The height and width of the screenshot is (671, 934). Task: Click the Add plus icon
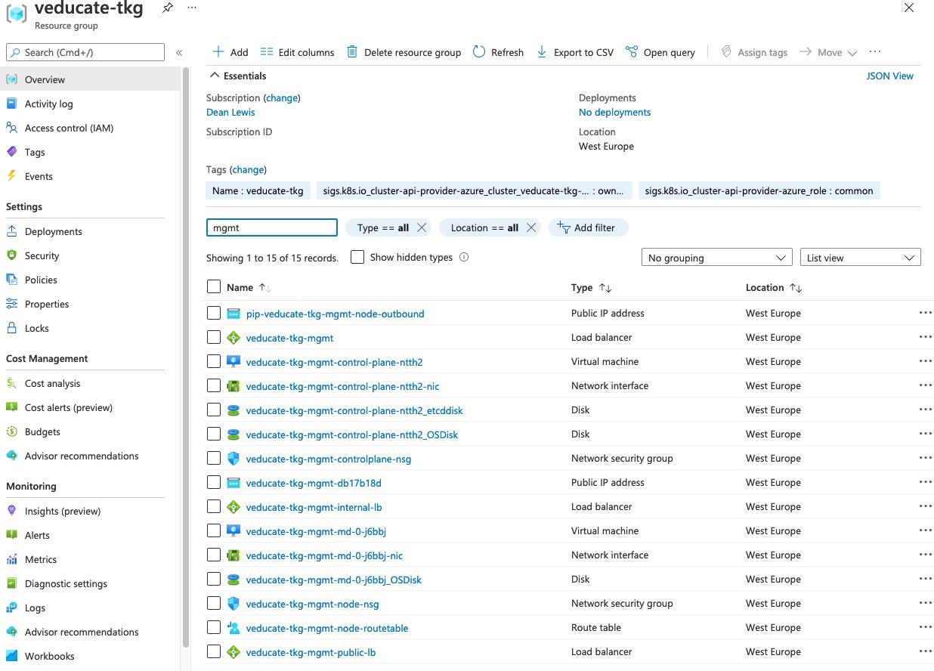[x=218, y=52]
